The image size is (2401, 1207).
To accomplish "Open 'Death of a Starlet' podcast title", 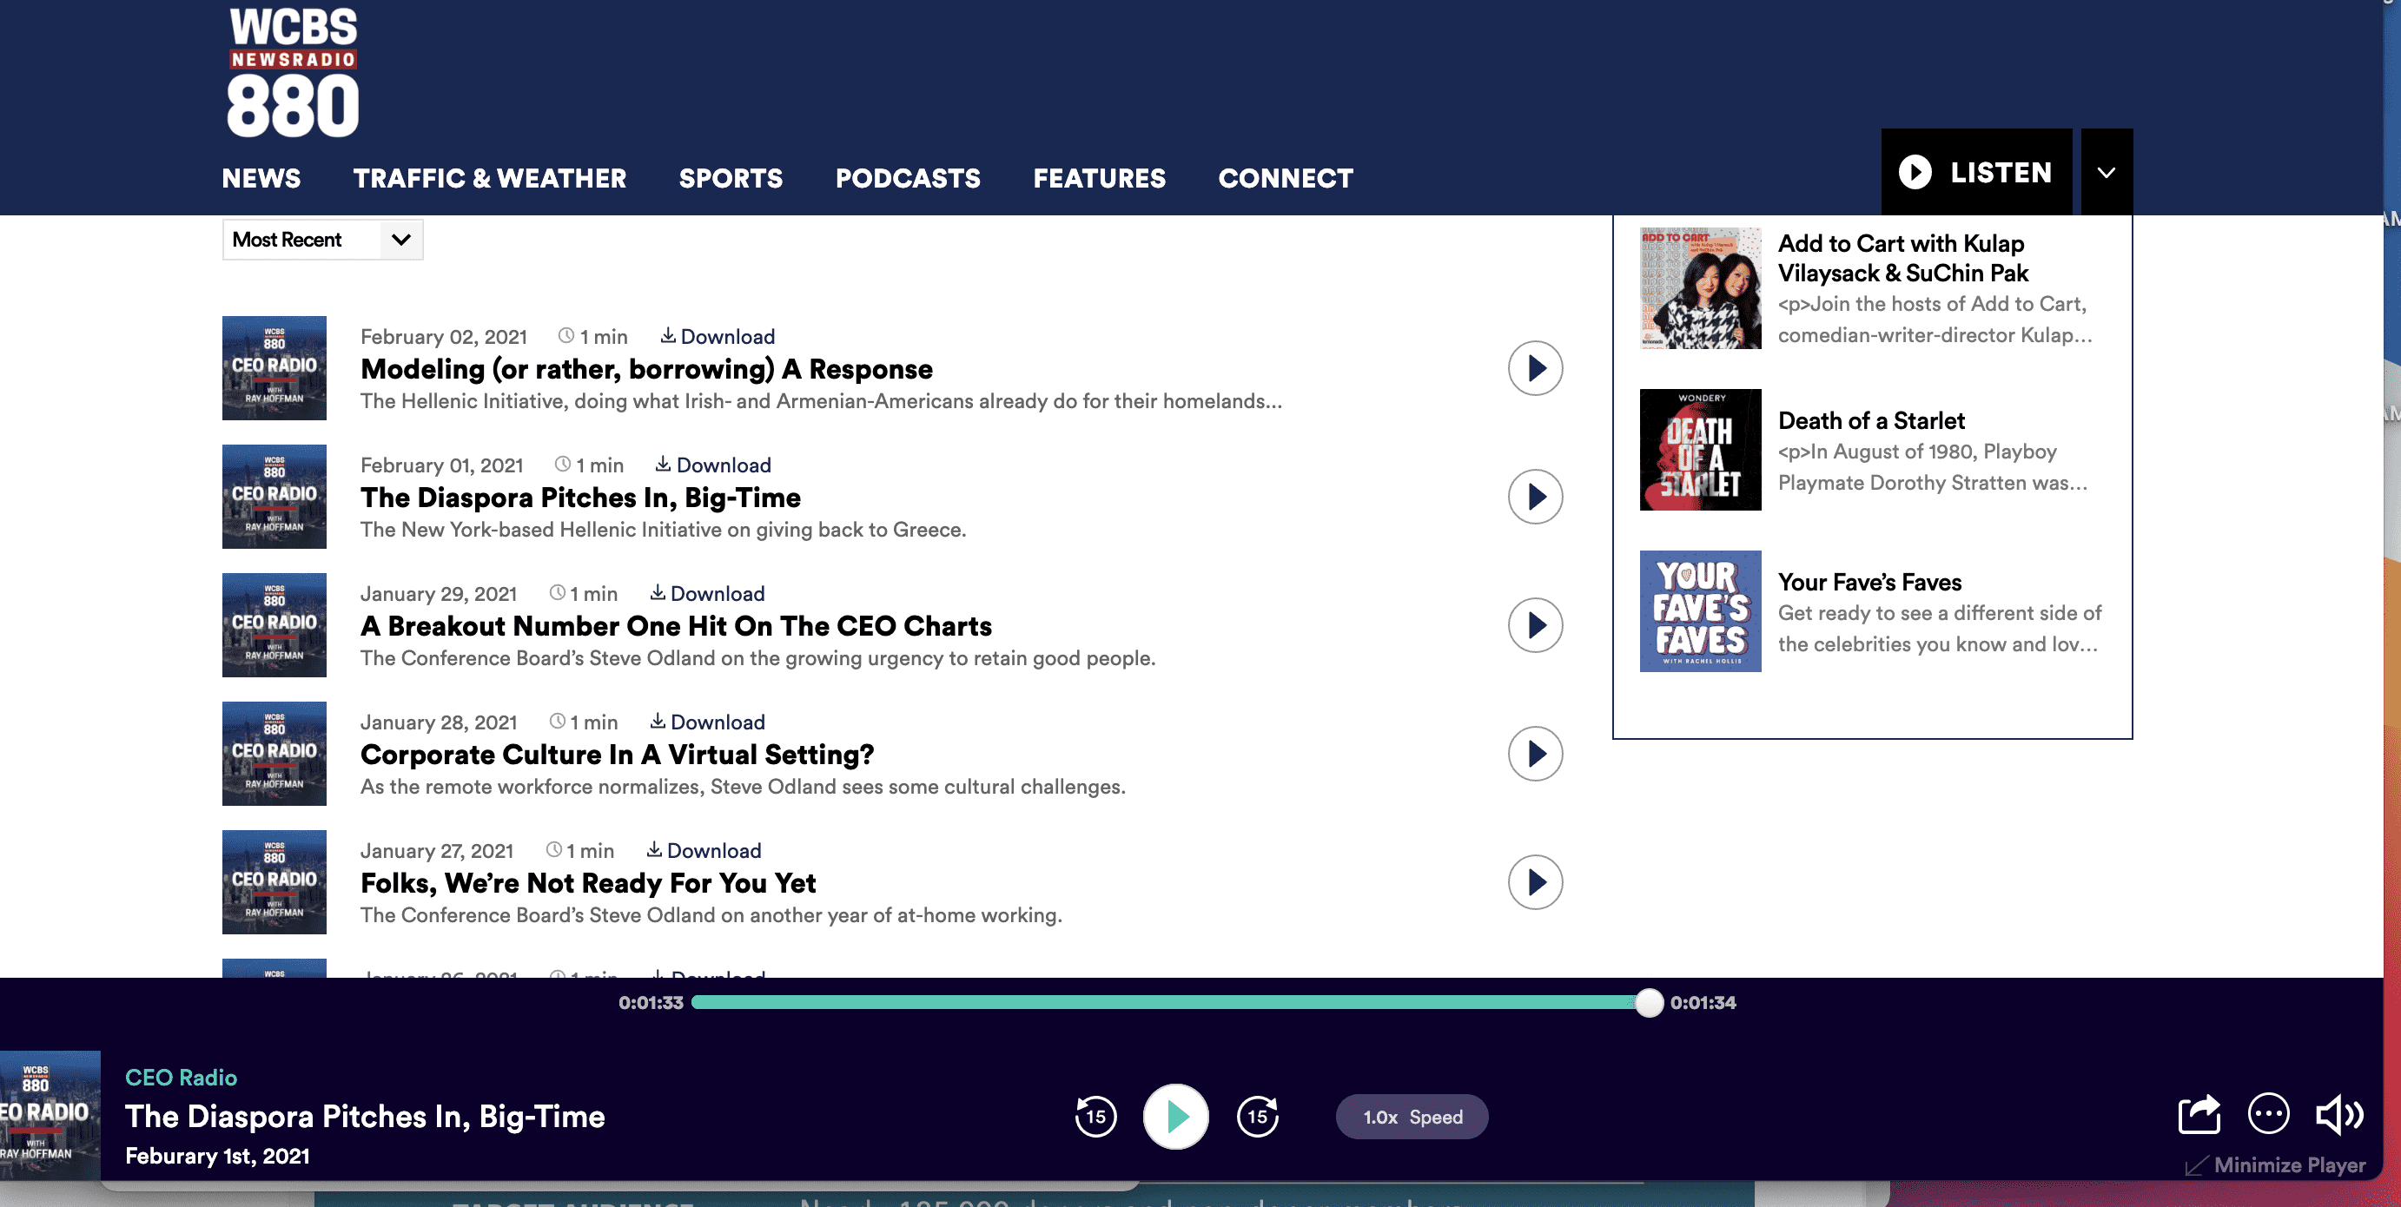I will [x=1870, y=420].
